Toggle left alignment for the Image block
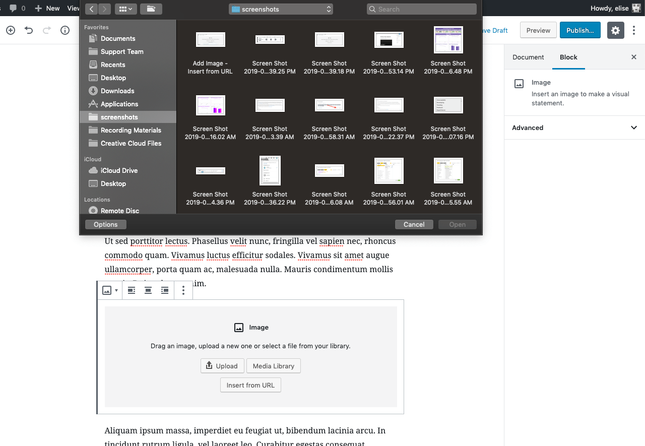 [x=131, y=290]
